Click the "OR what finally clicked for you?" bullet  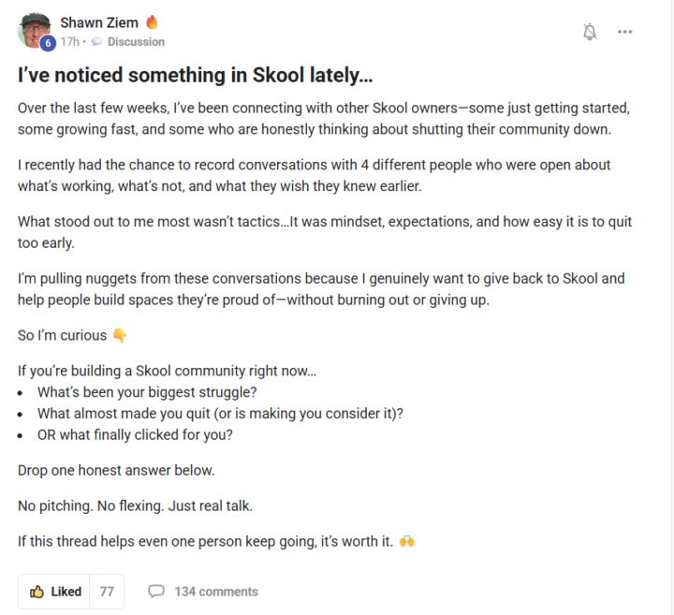tap(135, 434)
